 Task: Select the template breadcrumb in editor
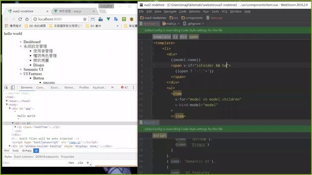(162, 37)
